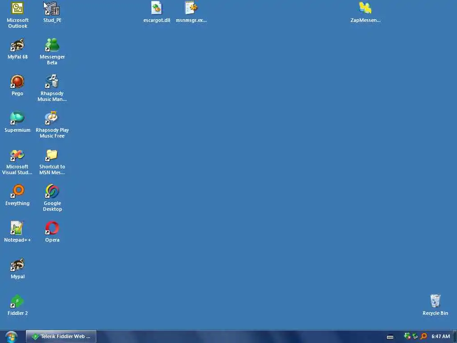Open the 6:47 AM taskbar clock
The image size is (457, 343).
point(440,336)
